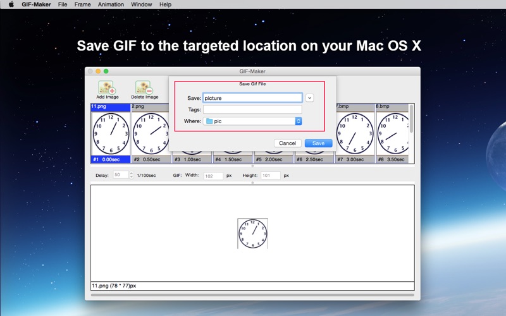The width and height of the screenshot is (506, 316).
Task: Click the '#6 2.50sec' frame label
Action: tap(309, 159)
